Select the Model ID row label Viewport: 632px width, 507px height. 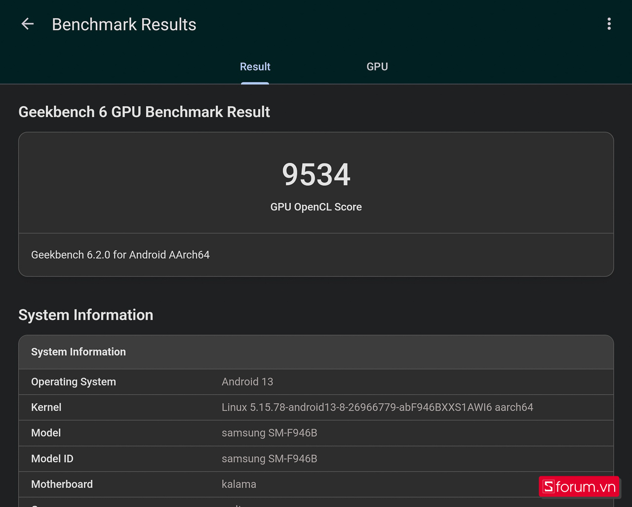click(52, 459)
